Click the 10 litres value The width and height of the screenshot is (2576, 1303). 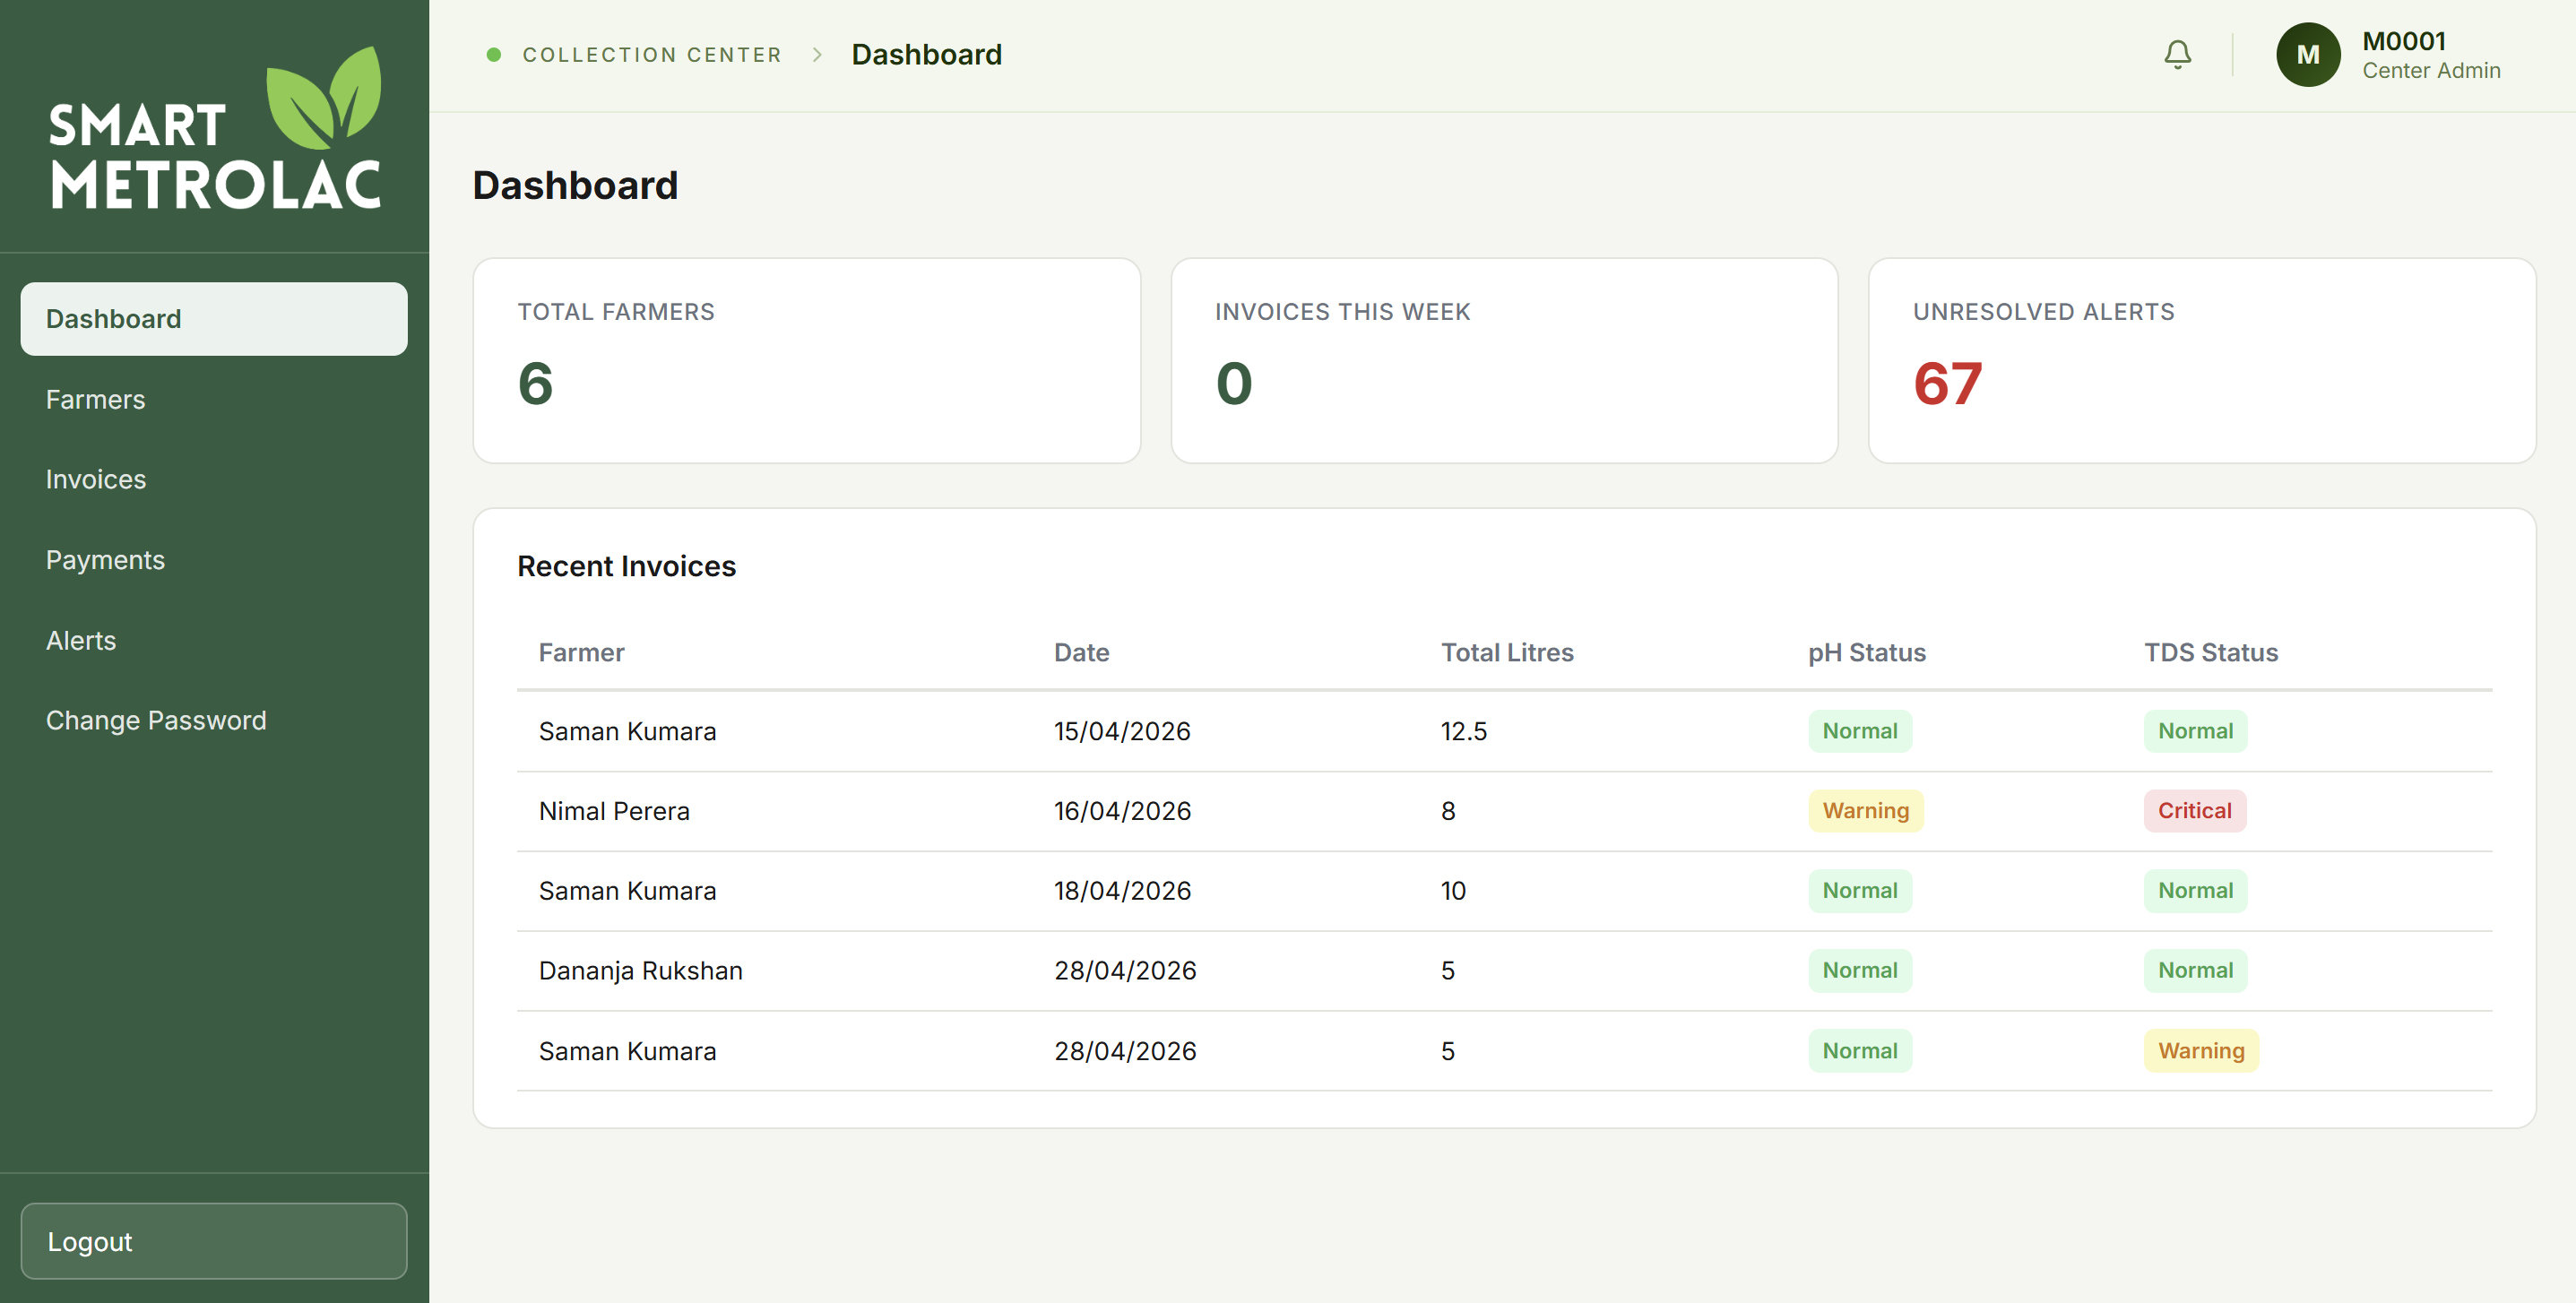point(1452,891)
